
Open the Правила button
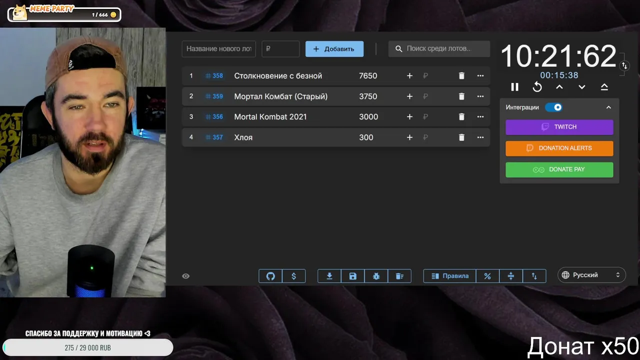click(450, 276)
